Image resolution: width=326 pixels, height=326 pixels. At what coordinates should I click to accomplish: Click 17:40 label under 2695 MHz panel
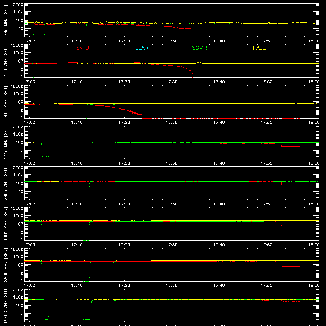click(x=219, y=204)
